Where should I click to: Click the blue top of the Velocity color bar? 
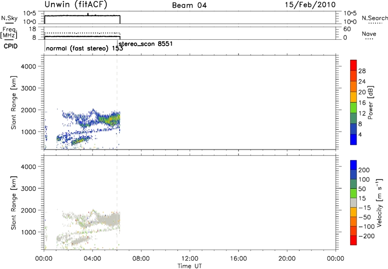tap(354, 165)
